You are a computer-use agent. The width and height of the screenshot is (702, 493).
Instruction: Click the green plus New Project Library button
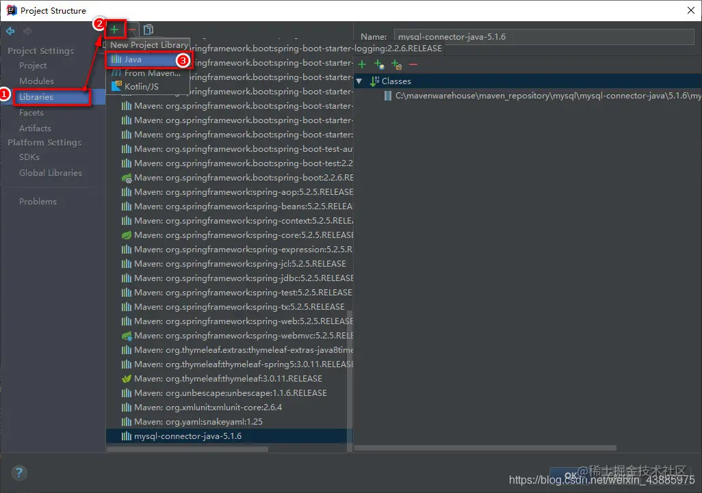(x=114, y=30)
